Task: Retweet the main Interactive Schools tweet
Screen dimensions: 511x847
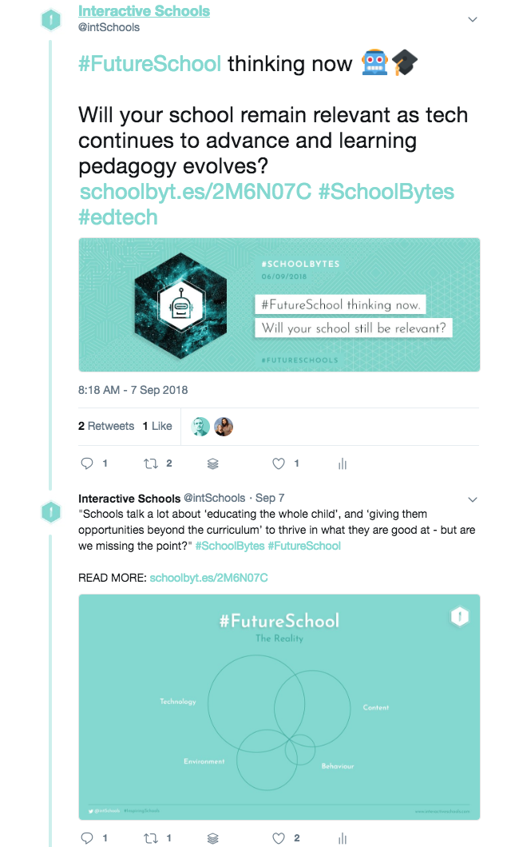Action: (x=150, y=463)
